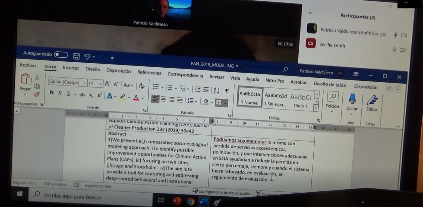Click the Windows Start button
The height and width of the screenshot is (207, 423).
pos(20,194)
